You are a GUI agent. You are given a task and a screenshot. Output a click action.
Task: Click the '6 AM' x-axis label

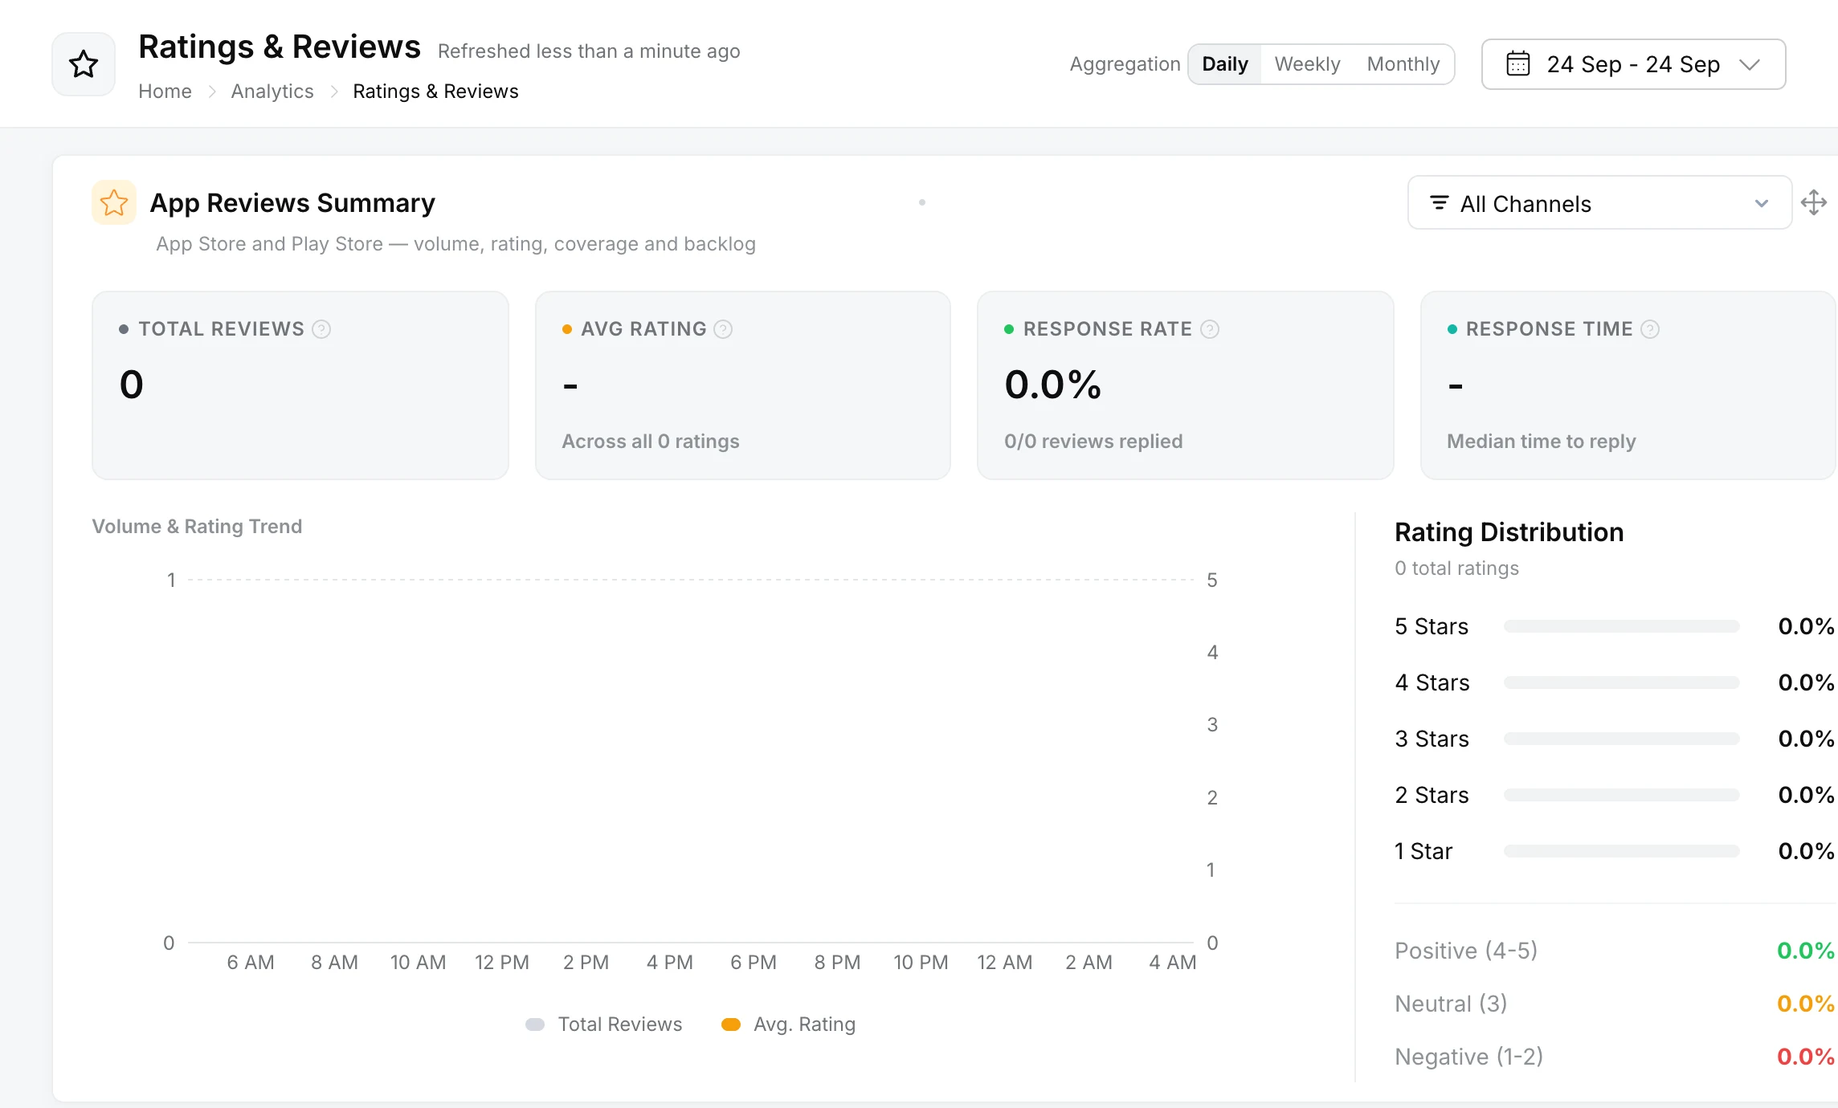click(x=251, y=963)
